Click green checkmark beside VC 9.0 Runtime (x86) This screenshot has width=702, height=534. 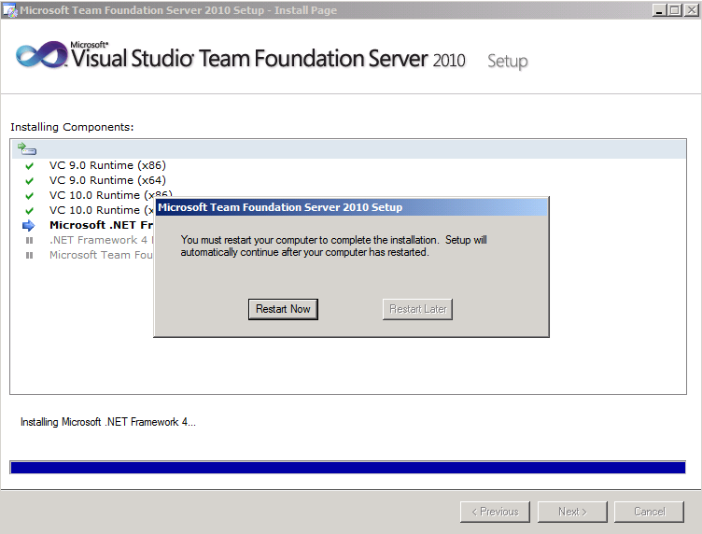click(30, 166)
